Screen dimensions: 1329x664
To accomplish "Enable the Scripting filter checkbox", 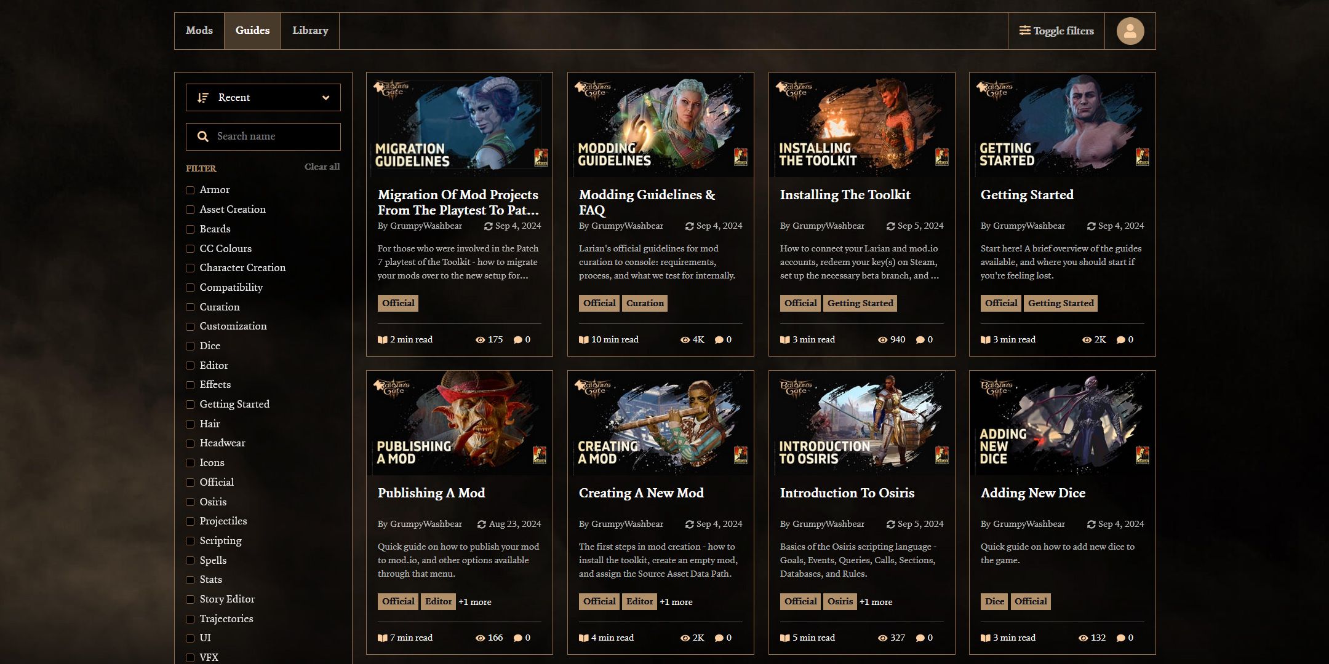I will 190,540.
